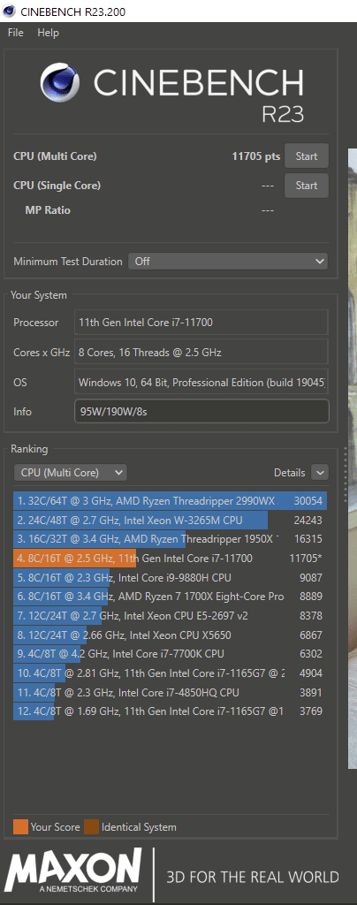Screen dimensions: 357x905
Task: Click the Cores x GHz field
Action: [201, 352]
